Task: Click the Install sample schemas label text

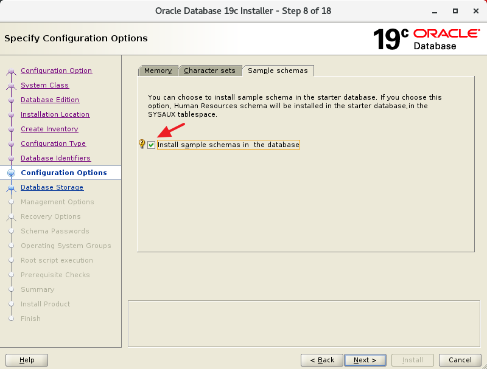Action: click(228, 145)
